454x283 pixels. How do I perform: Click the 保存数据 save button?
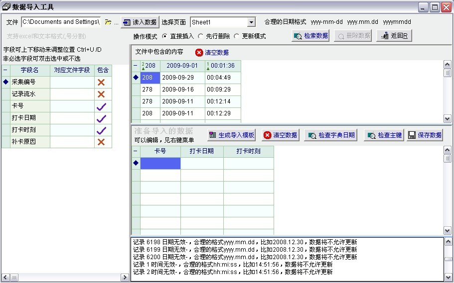coord(425,135)
